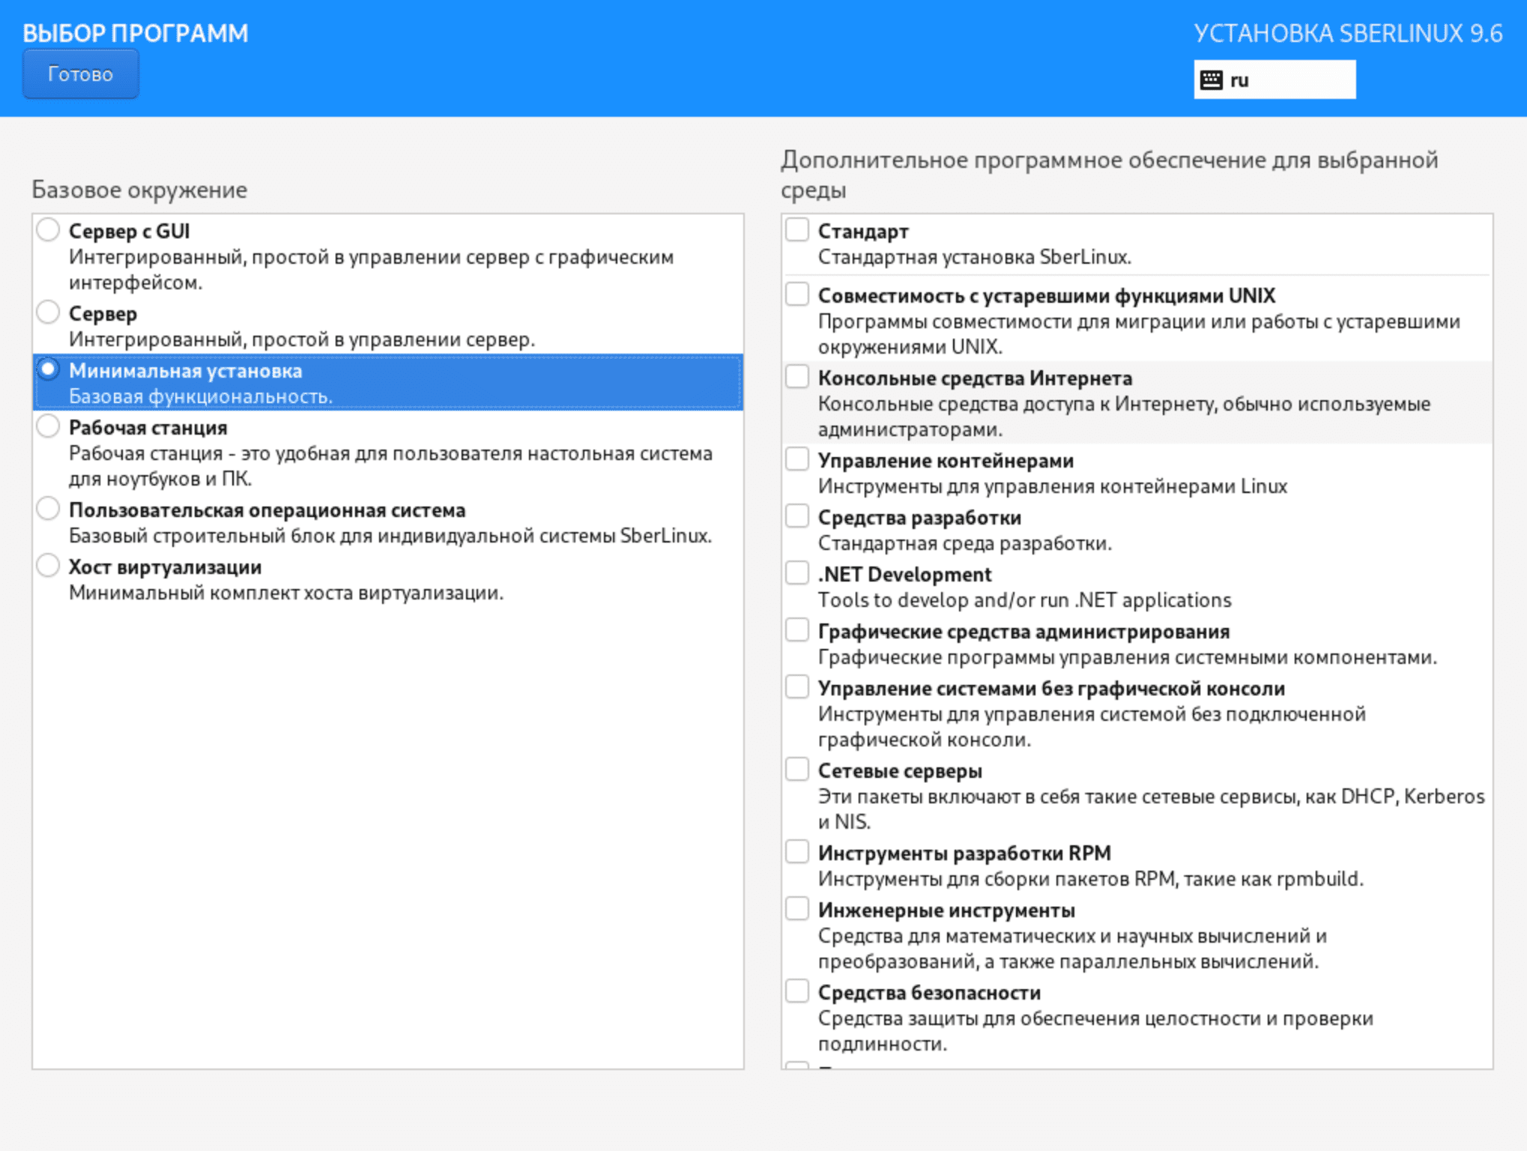Select Минимальная установка radio button
1527x1151 pixels.
click(48, 369)
